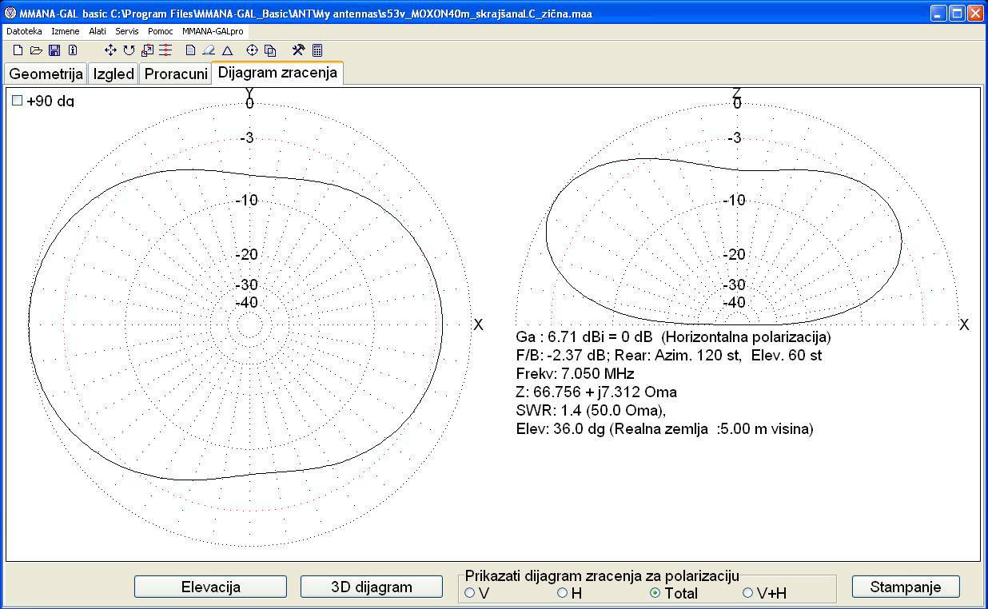The height and width of the screenshot is (609, 988).
Task: Open the 3D dijagram button
Action: pyautogui.click(x=372, y=587)
